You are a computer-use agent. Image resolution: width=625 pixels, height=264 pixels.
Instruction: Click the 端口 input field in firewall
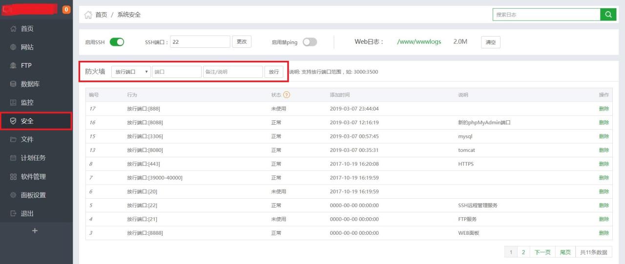coord(176,72)
